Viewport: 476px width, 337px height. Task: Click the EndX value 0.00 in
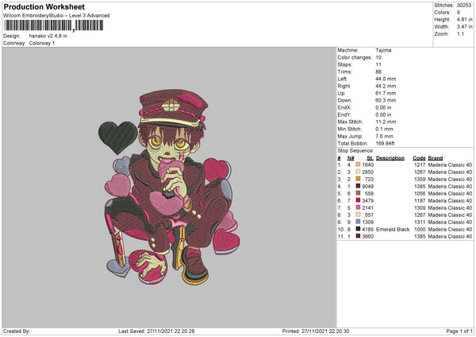(x=383, y=107)
